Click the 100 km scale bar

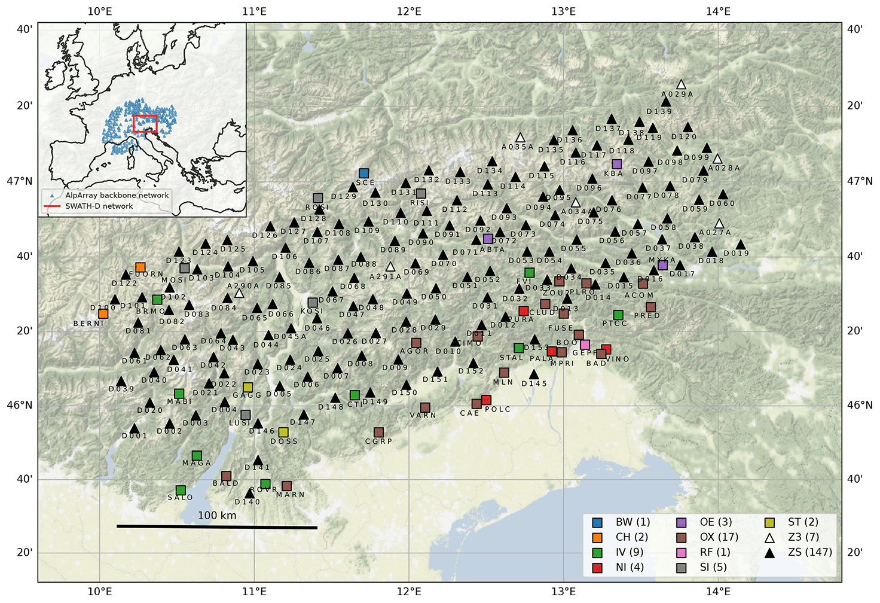click(x=216, y=527)
